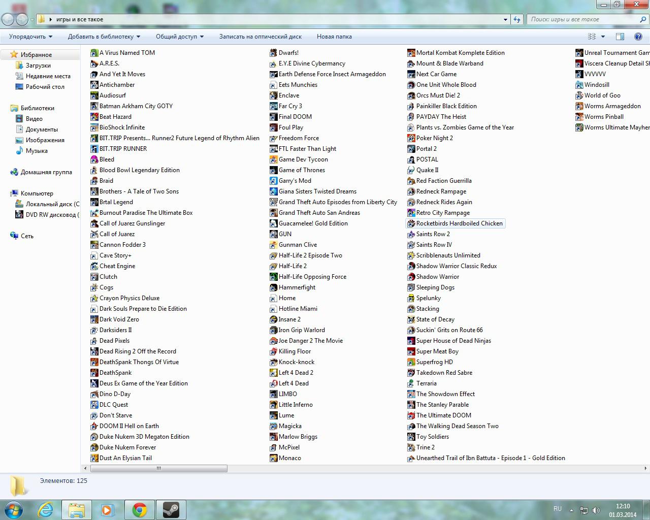Open Недавние места in navigation pane
650x520 pixels.
(48, 76)
